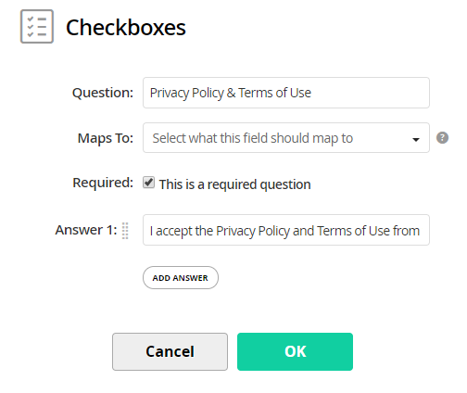Click the 'This is a required question' label

(234, 184)
